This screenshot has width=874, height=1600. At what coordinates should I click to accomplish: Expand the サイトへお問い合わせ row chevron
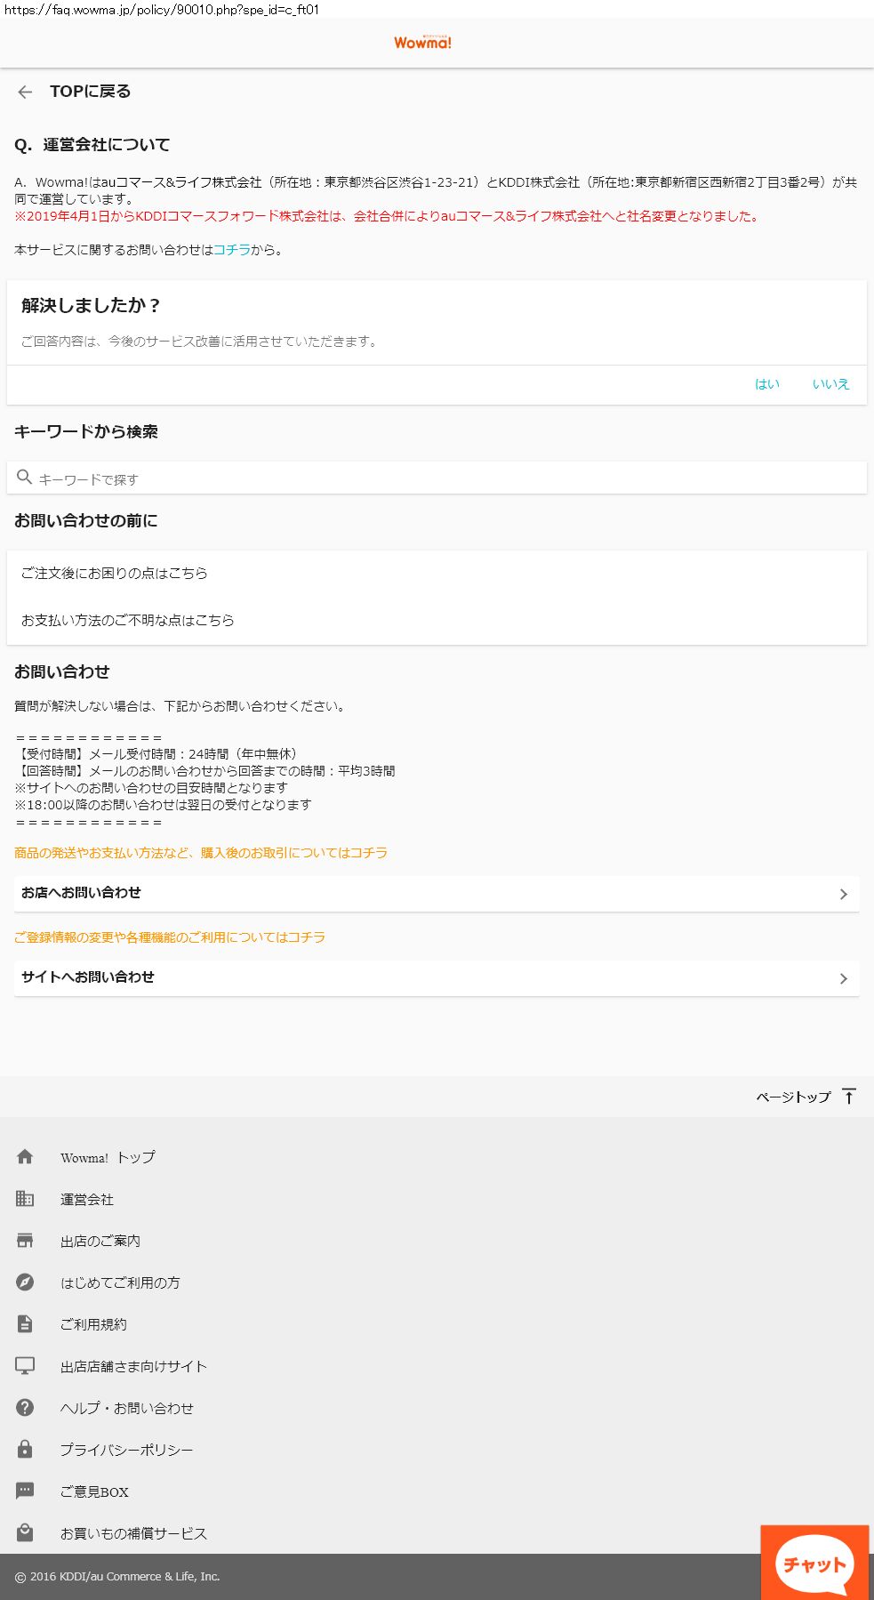843,978
